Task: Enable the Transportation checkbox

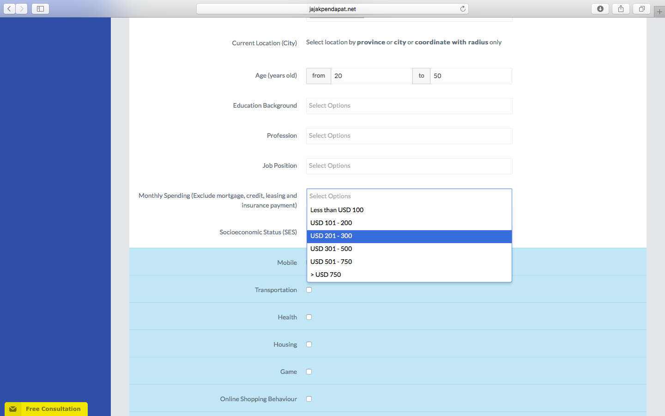Action: [x=308, y=290]
